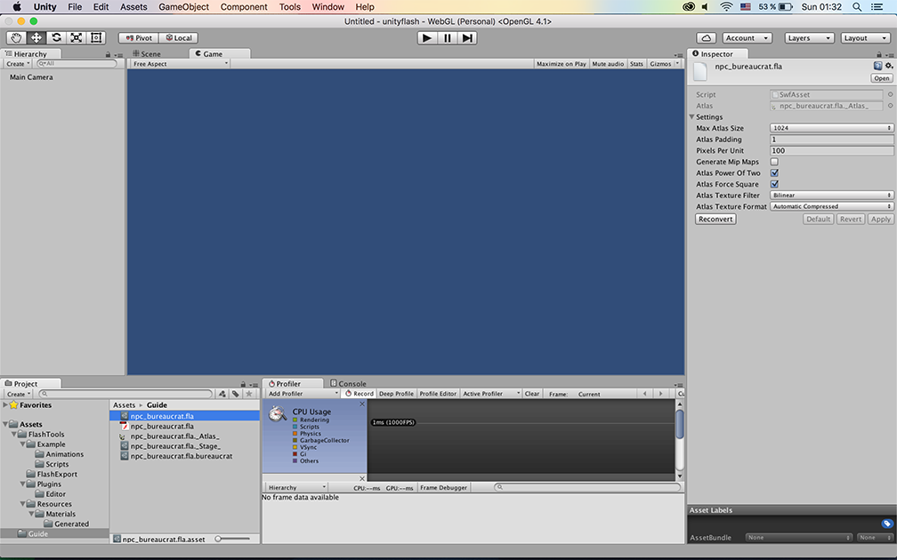
Task: Click the Open button in Inspector
Action: pos(881,78)
